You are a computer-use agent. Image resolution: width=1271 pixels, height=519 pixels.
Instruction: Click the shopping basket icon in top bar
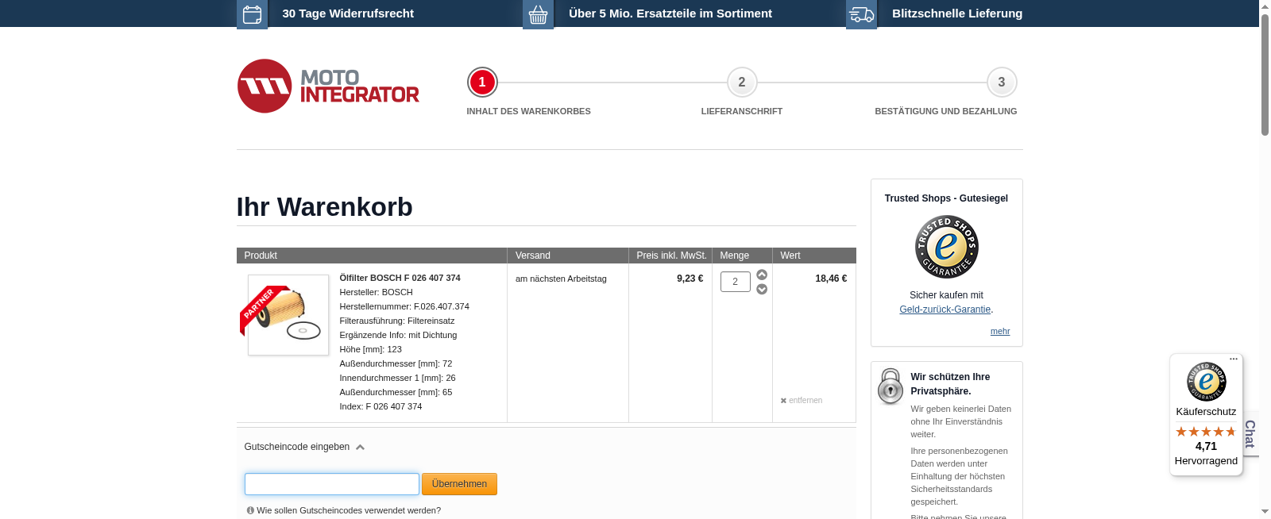pos(538,14)
